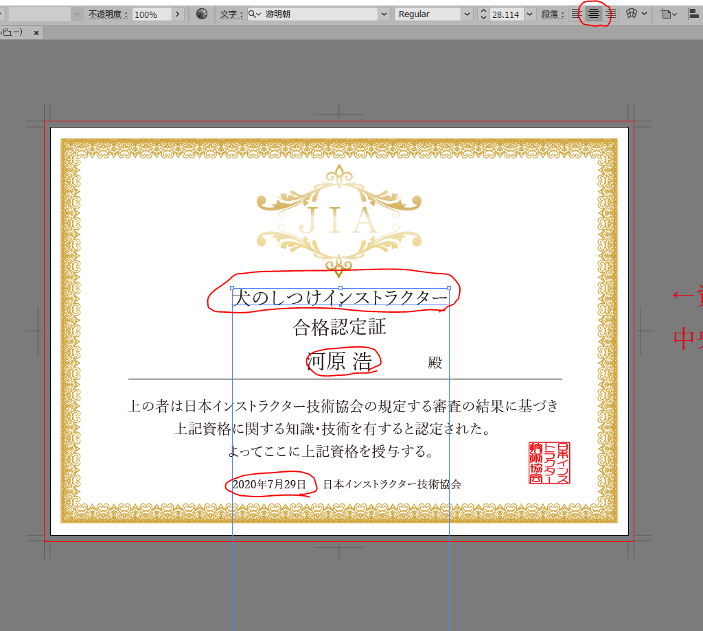
Task: Open the 段落 paragraph panel link
Action: (x=553, y=14)
